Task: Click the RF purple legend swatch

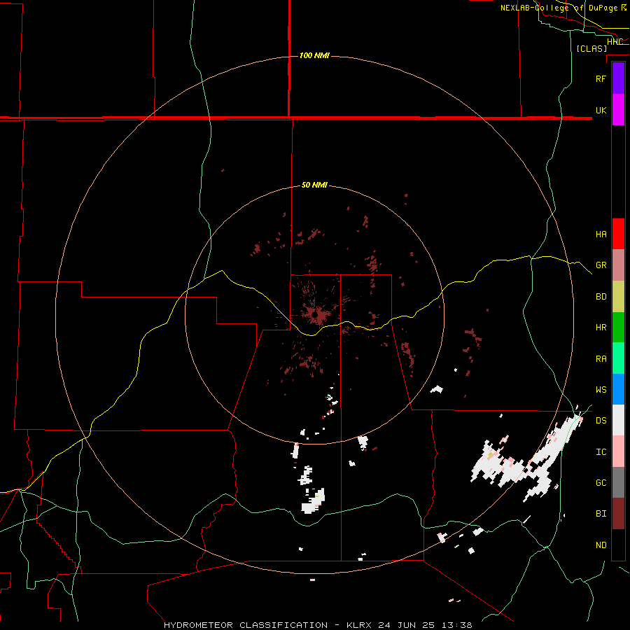Action: [x=618, y=78]
